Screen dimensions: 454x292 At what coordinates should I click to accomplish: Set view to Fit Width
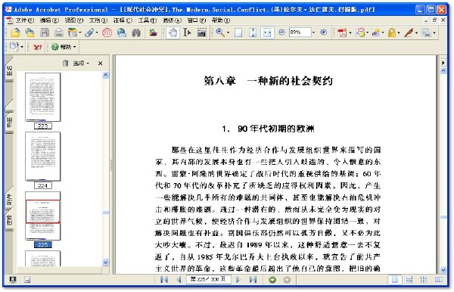[267, 33]
